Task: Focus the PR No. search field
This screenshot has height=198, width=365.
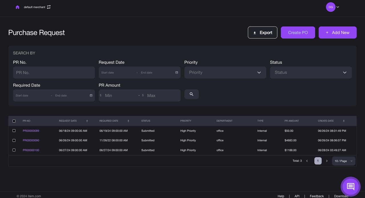Action: (x=54, y=72)
